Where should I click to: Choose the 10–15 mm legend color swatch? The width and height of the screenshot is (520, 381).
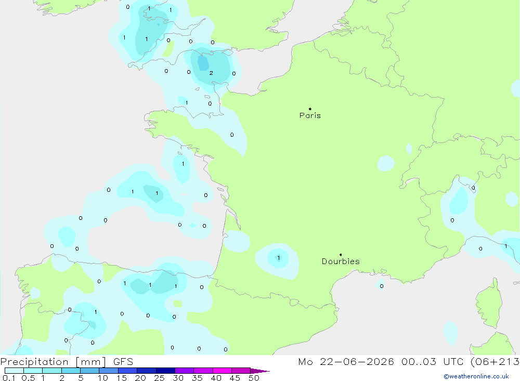109,371
